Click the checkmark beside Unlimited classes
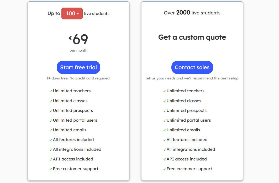The height and width of the screenshot is (183, 279). 51,101
